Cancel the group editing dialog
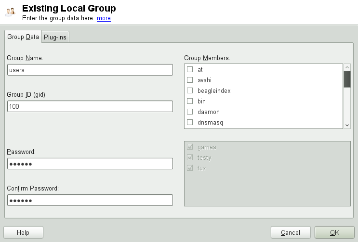Viewport: 358px width, 242px height. point(291,232)
